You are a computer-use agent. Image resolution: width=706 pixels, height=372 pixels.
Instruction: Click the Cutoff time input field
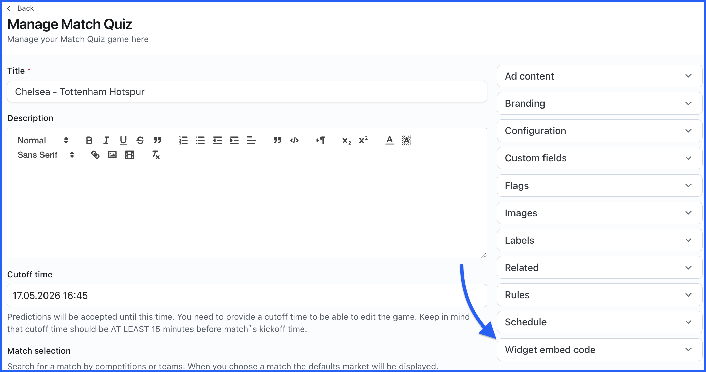pos(247,296)
